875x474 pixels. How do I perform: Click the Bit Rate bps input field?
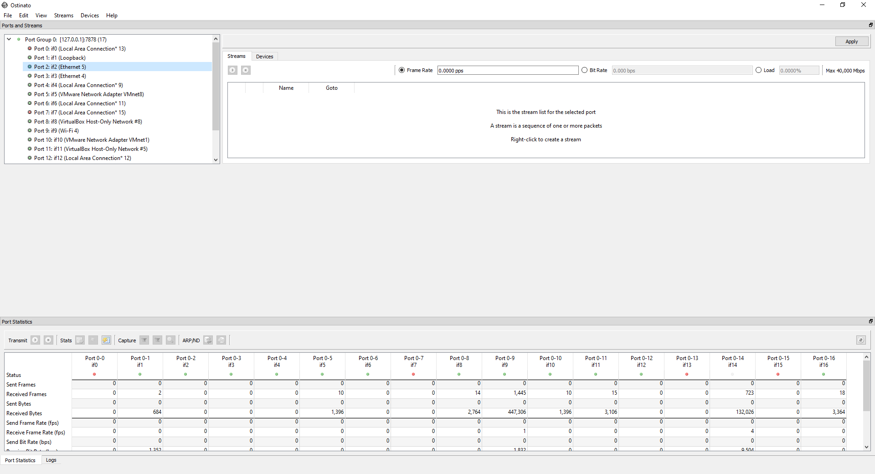[682, 70]
